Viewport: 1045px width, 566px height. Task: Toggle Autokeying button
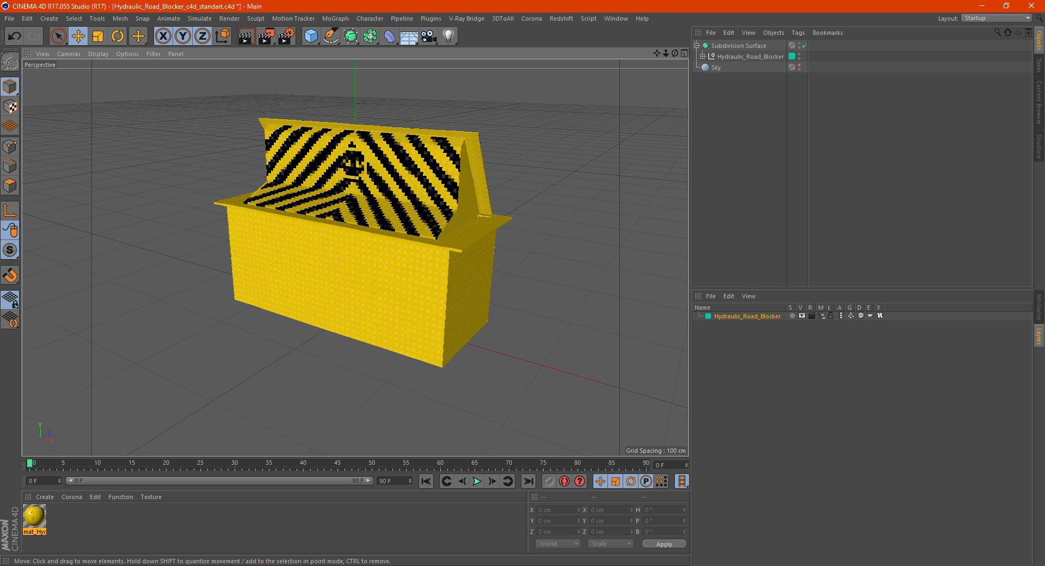click(x=564, y=481)
